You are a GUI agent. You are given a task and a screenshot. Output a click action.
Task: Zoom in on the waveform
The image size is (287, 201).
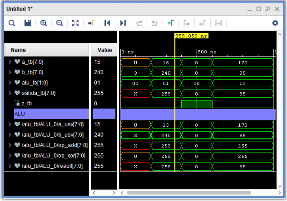[44, 23]
